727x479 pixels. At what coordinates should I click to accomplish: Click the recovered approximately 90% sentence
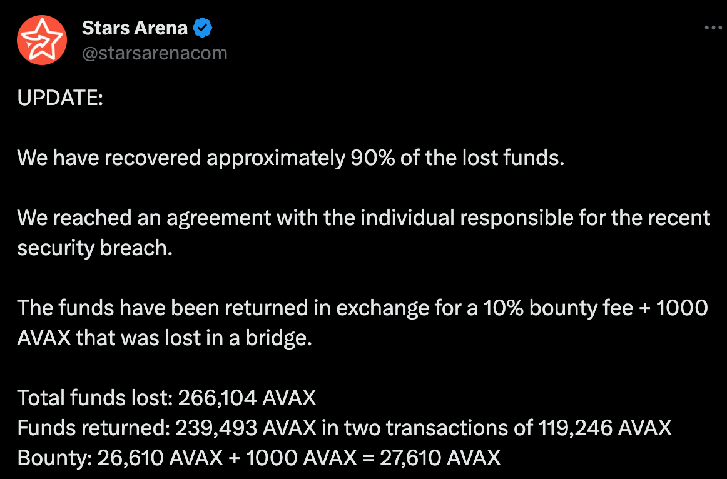click(291, 158)
